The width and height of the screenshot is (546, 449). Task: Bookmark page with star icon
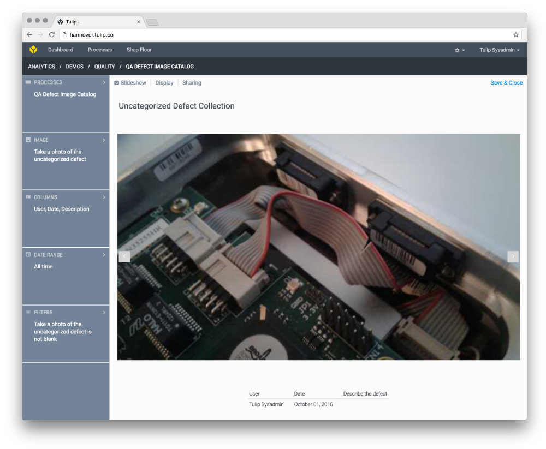[x=515, y=35]
